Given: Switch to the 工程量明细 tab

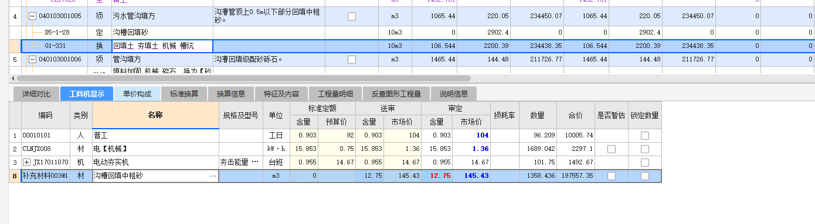Looking at the screenshot, I should 335,94.
